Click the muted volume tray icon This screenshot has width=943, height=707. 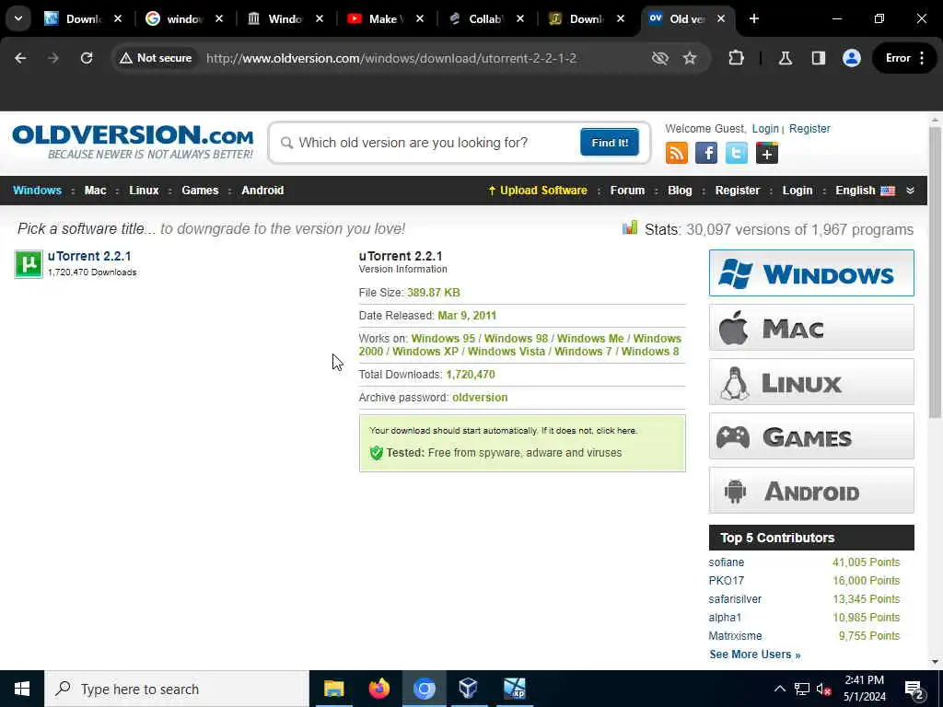(824, 690)
